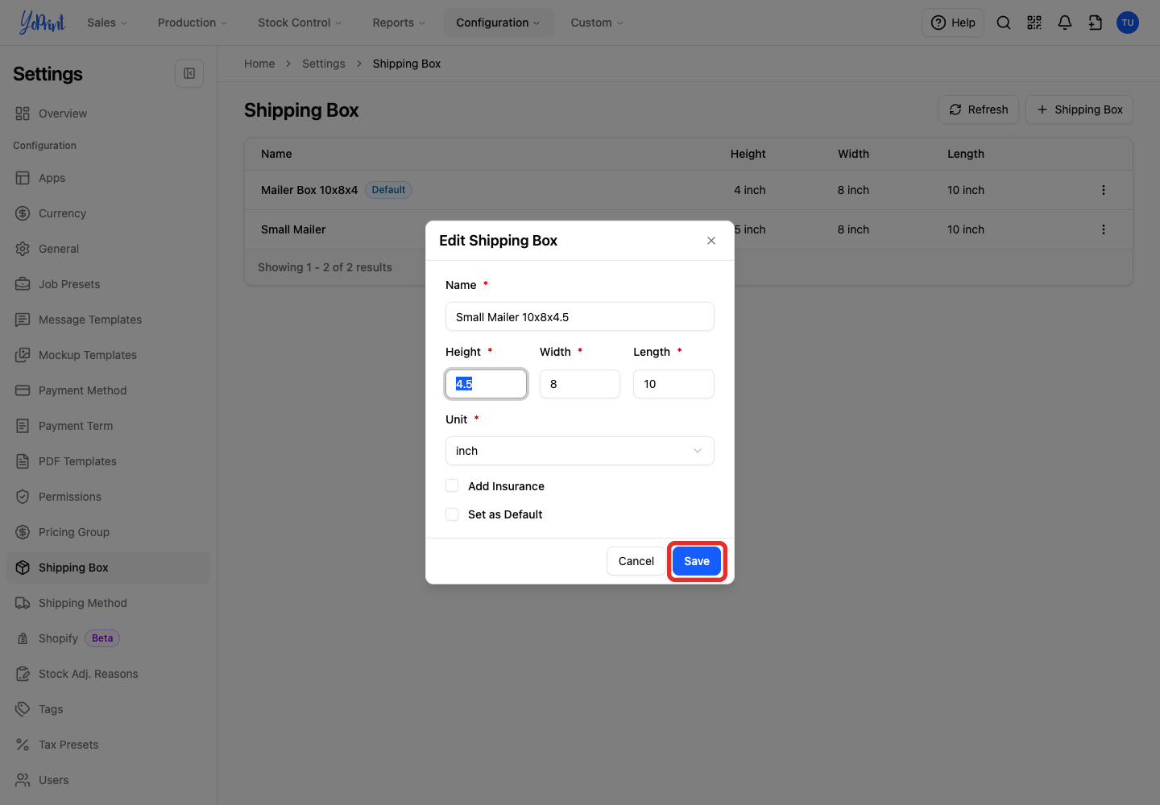Open the TU user avatar menu
Viewport: 1160px width, 805px height.
[1128, 23]
